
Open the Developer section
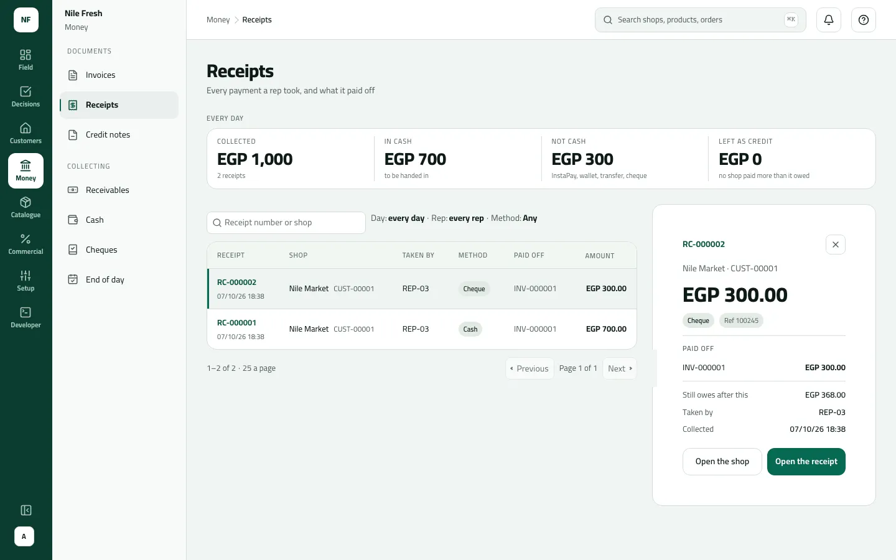pyautogui.click(x=26, y=318)
